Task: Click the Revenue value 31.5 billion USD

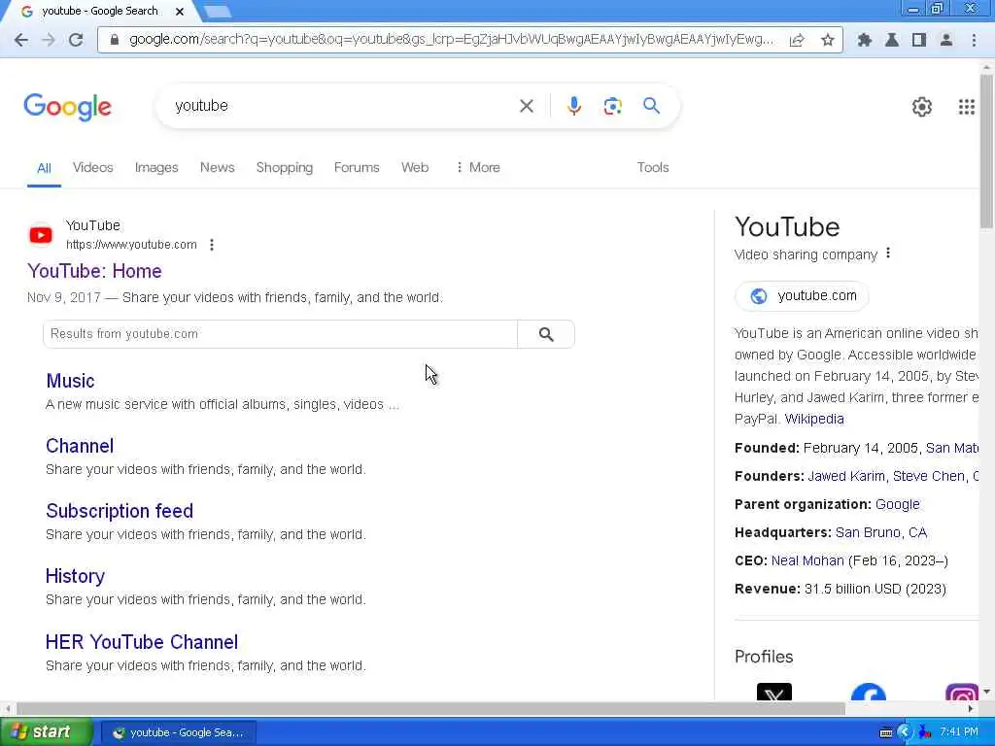Action: (x=875, y=589)
